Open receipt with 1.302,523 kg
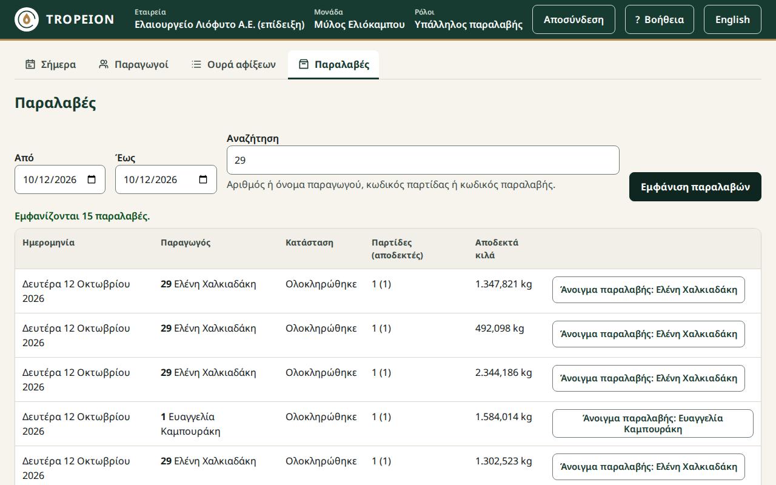This screenshot has height=485, width=776. tap(649, 467)
